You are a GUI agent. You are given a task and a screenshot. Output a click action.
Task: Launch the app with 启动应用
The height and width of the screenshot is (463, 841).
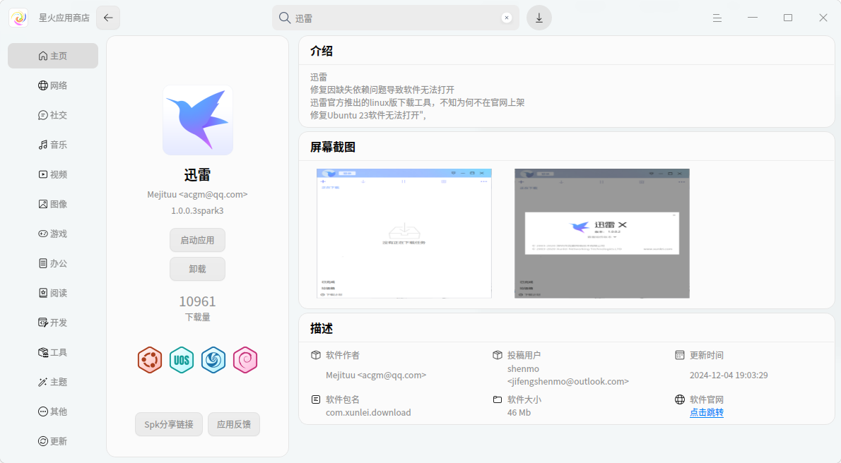point(197,240)
